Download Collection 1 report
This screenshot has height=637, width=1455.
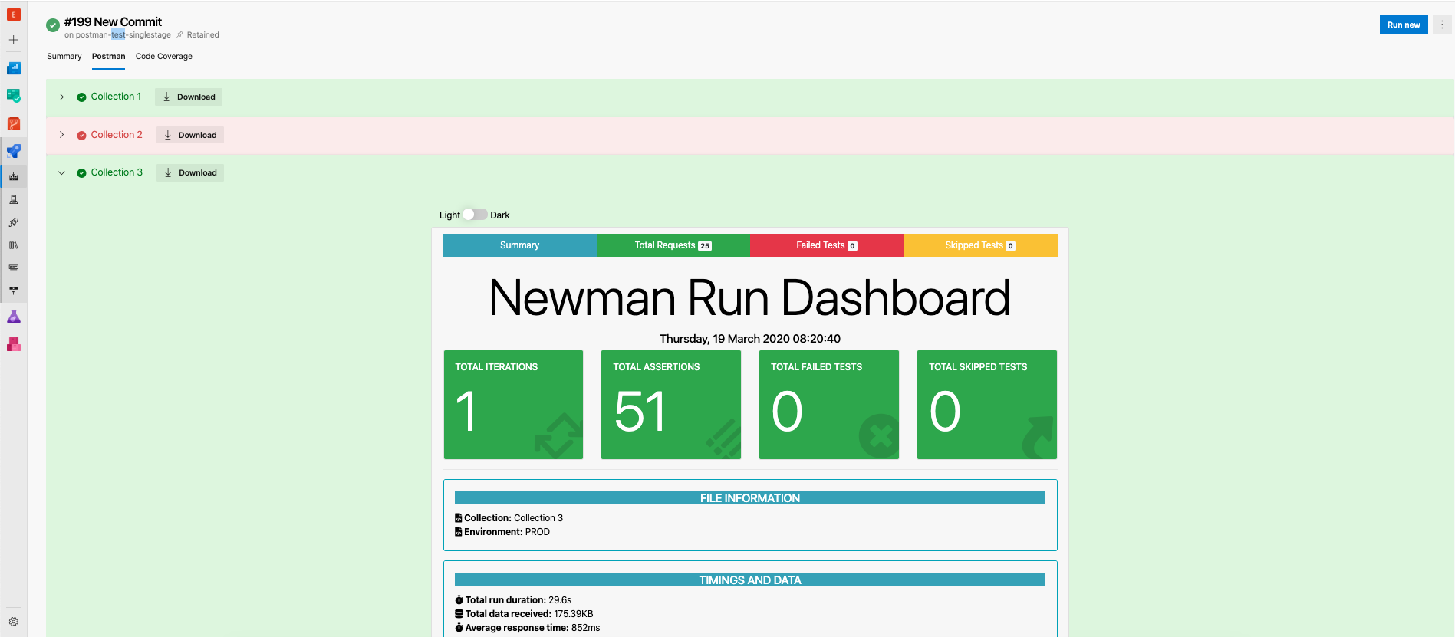[189, 97]
